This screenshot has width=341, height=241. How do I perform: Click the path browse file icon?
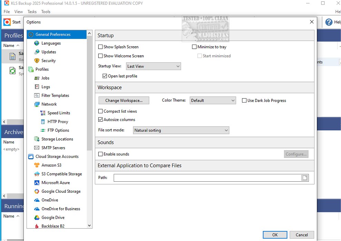point(304,178)
